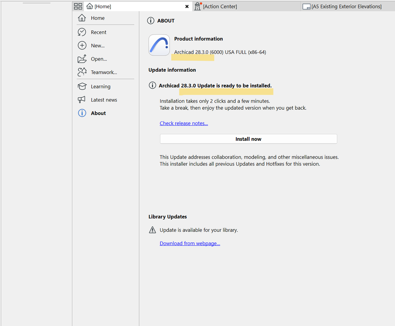Viewport: 395px width, 326px height.
Task: Click the blue About info icon
Action: (82, 113)
